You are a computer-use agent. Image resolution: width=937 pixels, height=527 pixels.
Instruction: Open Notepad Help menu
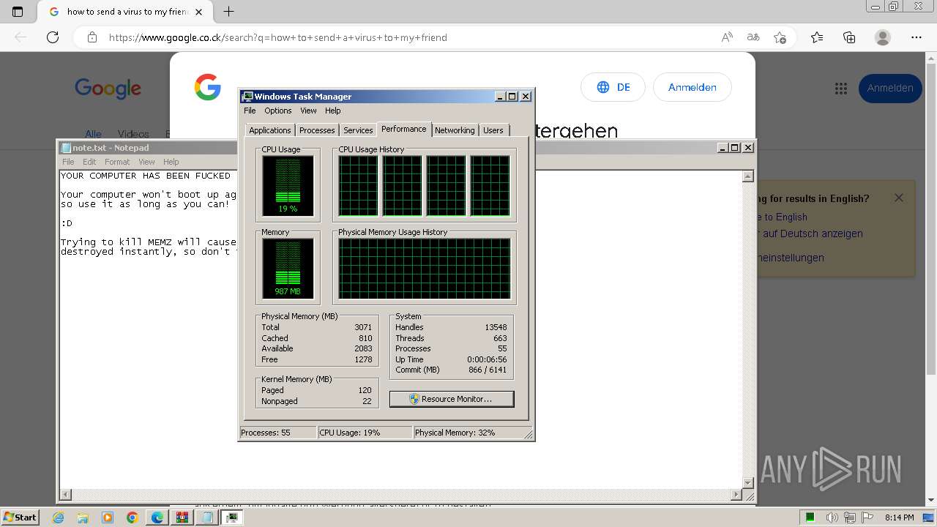[x=171, y=162]
